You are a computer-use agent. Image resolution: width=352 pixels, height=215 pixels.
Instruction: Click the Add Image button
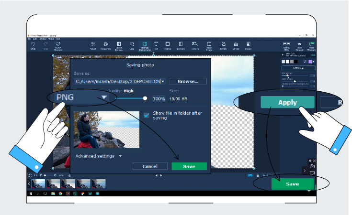298,68
